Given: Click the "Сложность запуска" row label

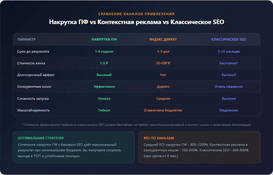Looking at the screenshot, I should click(x=33, y=99).
